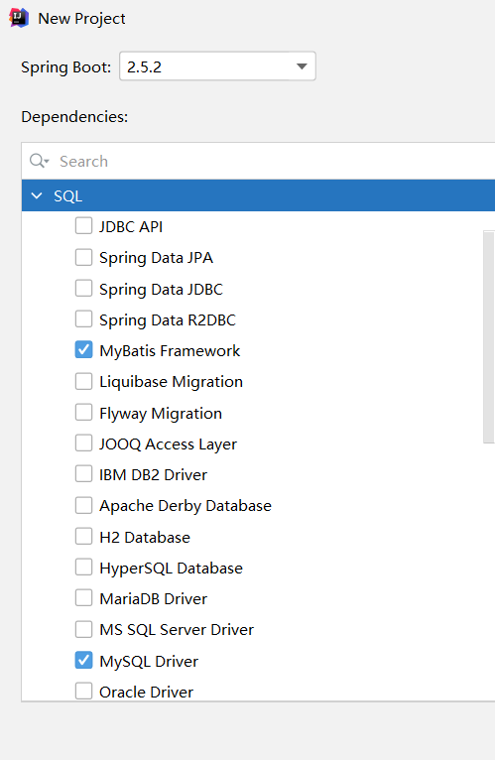Viewport: 495px width, 760px height.
Task: Select the Spring Data JPA label text
Action: coord(156,258)
